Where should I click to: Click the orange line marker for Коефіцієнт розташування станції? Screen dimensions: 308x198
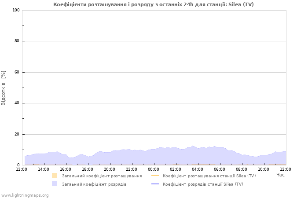click(x=155, y=176)
